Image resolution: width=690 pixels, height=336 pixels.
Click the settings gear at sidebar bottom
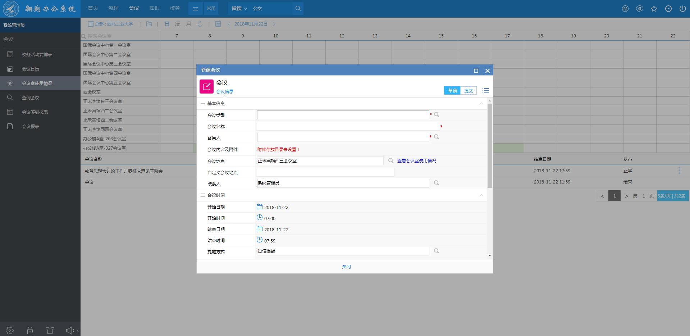(10, 330)
